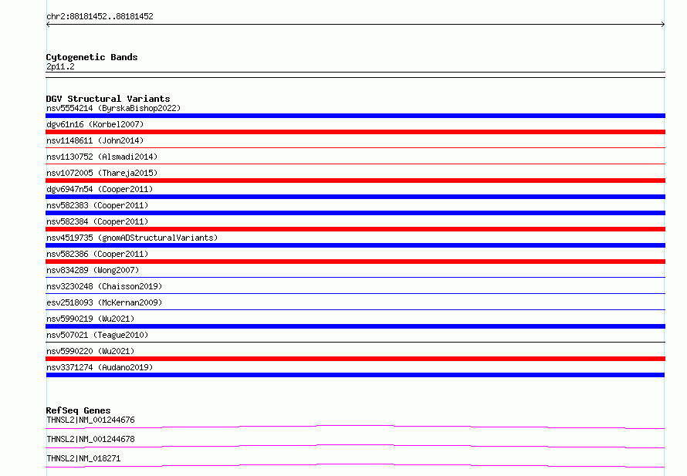Open variant nsv582384 (Cooper2011) label
Viewport: 687px width, 476px height.
(97, 221)
